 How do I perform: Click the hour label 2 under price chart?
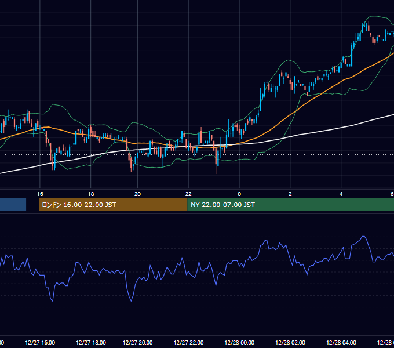point(290,194)
